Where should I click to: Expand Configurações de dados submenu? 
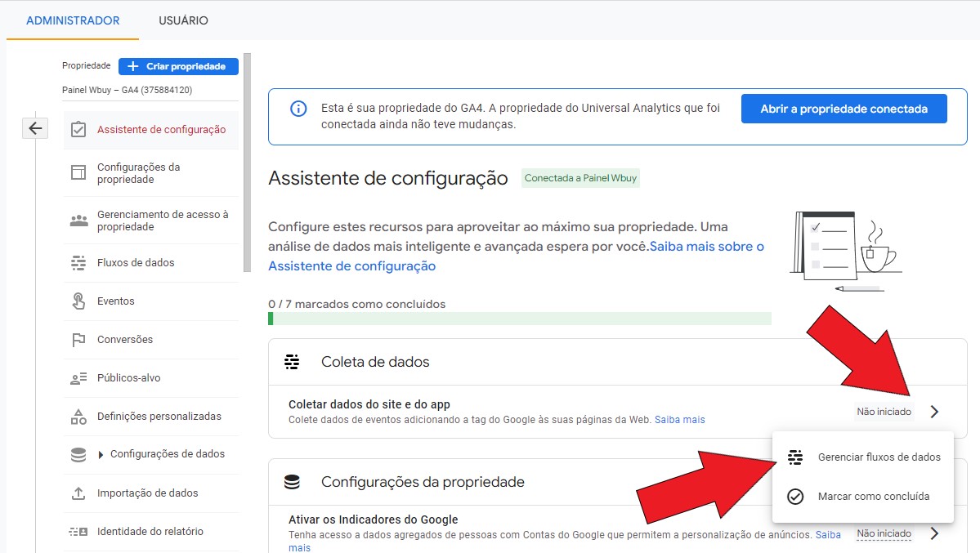[101, 455]
